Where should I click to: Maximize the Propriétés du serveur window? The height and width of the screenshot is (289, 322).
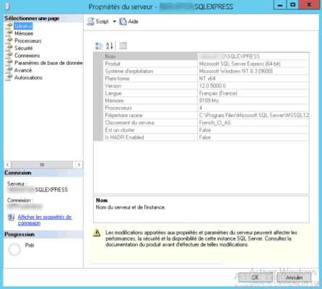pyautogui.click(x=292, y=5)
